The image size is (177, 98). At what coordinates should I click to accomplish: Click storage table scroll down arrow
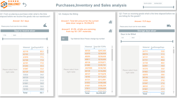point(174,92)
